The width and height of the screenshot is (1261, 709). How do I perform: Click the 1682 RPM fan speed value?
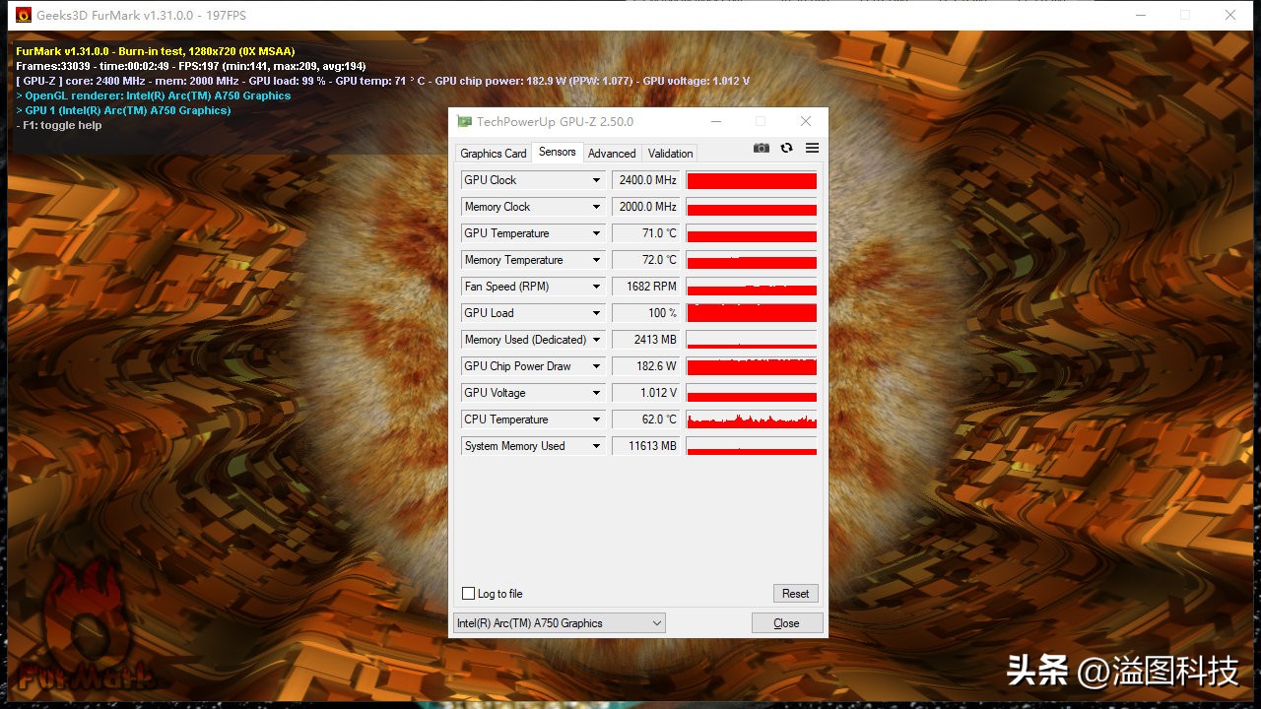(x=646, y=287)
